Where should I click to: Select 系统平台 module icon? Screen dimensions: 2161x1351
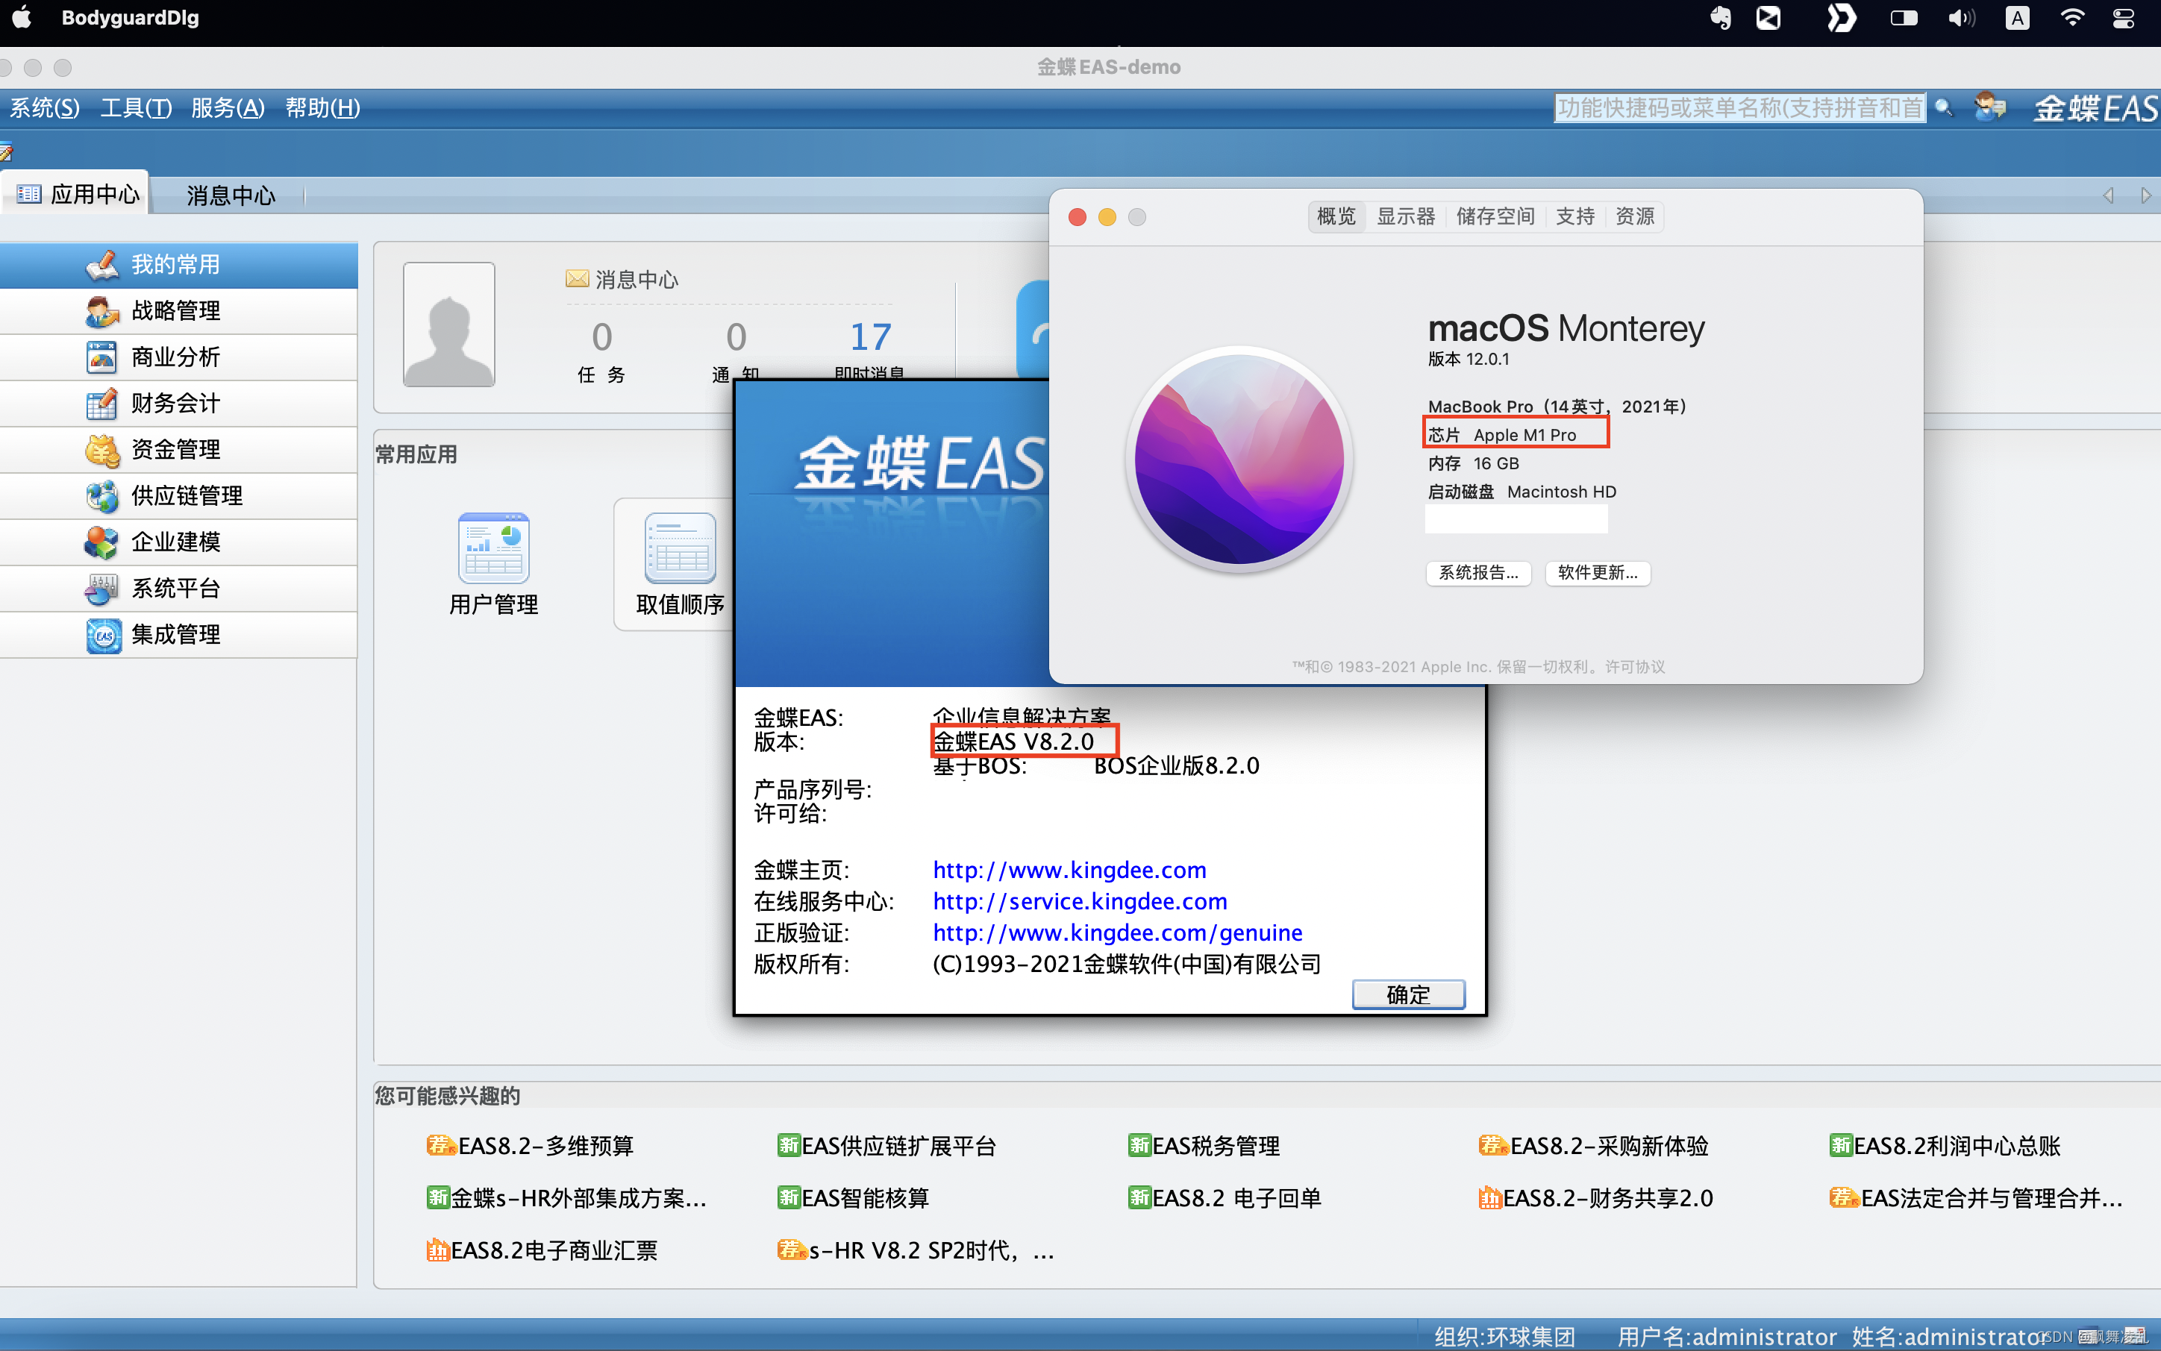pos(102,589)
